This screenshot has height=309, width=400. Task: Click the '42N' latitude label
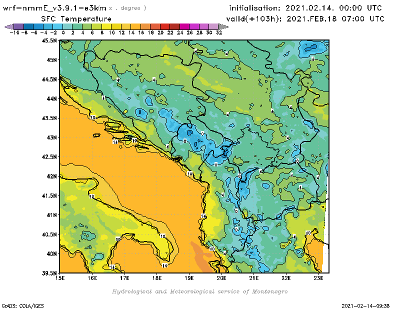coord(51,176)
